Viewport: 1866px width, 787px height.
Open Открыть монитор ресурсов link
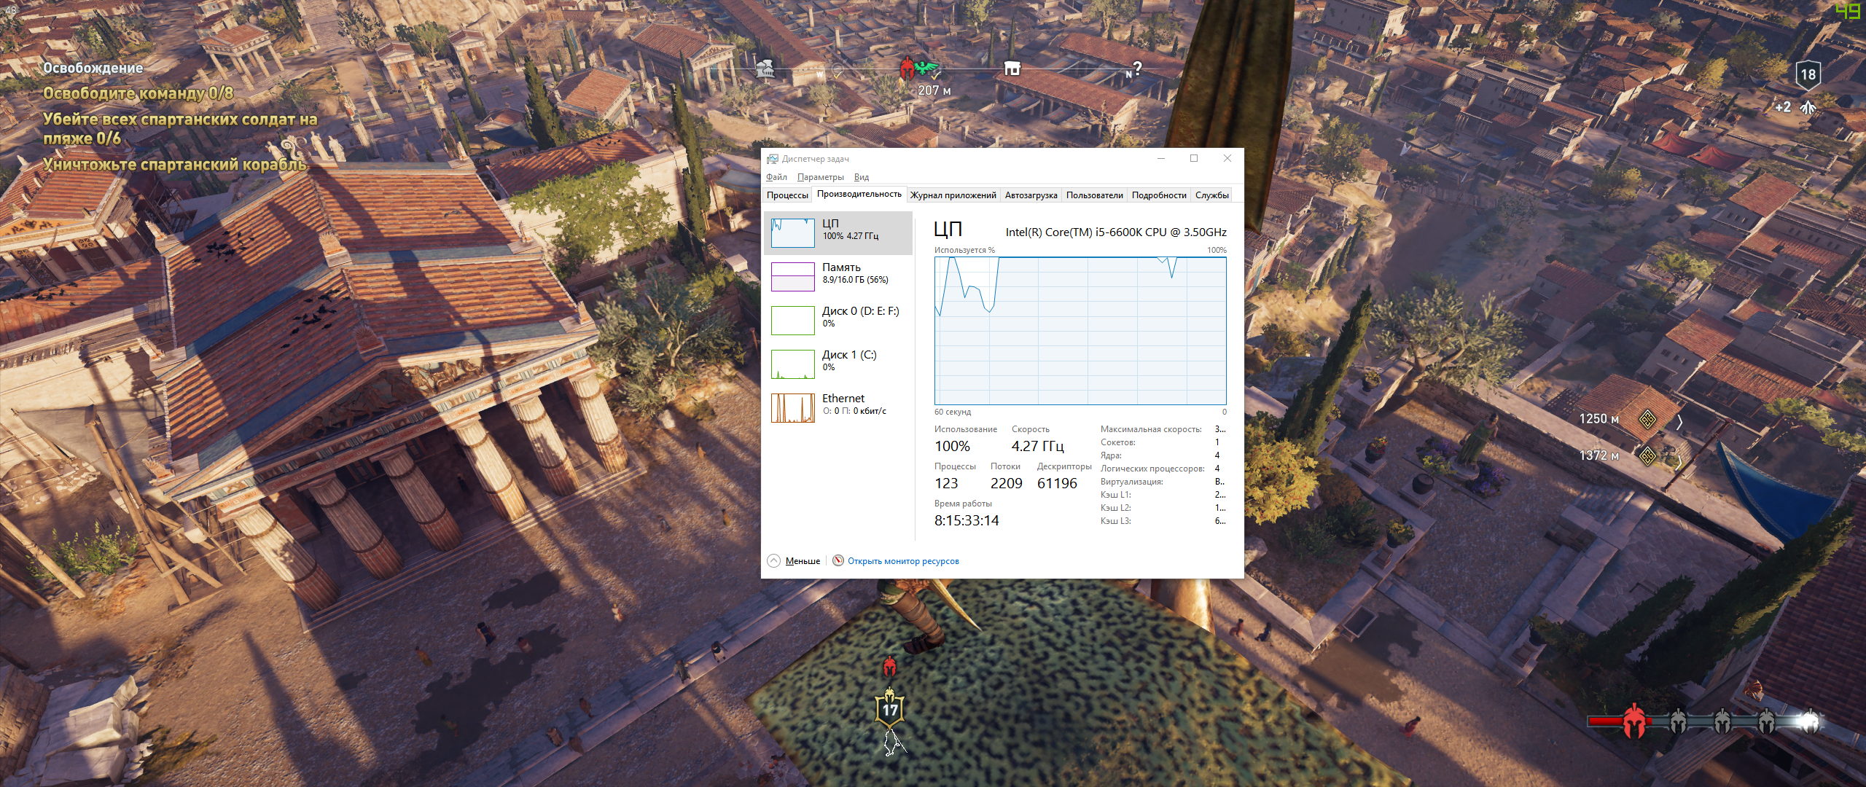coord(903,561)
